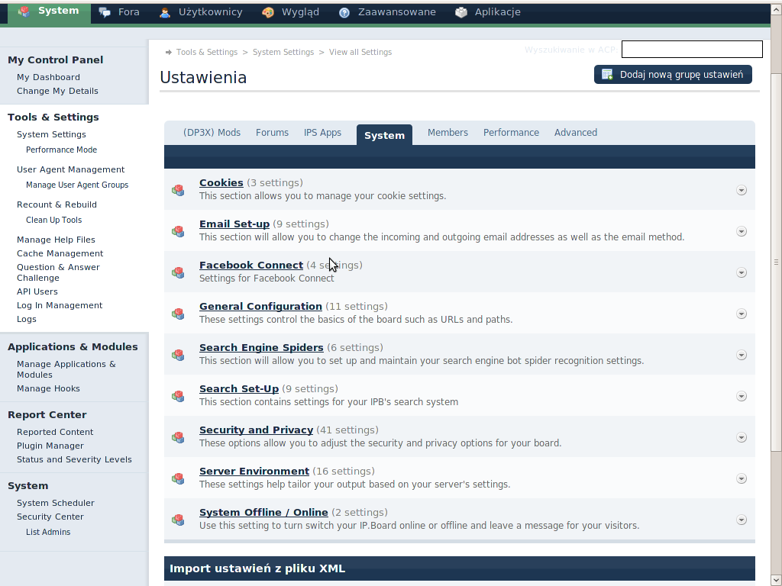Click the Cookies settings group icon
The width and height of the screenshot is (782, 586).
178,190
